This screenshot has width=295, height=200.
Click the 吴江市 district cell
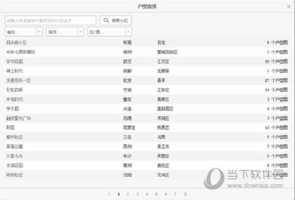163,146
